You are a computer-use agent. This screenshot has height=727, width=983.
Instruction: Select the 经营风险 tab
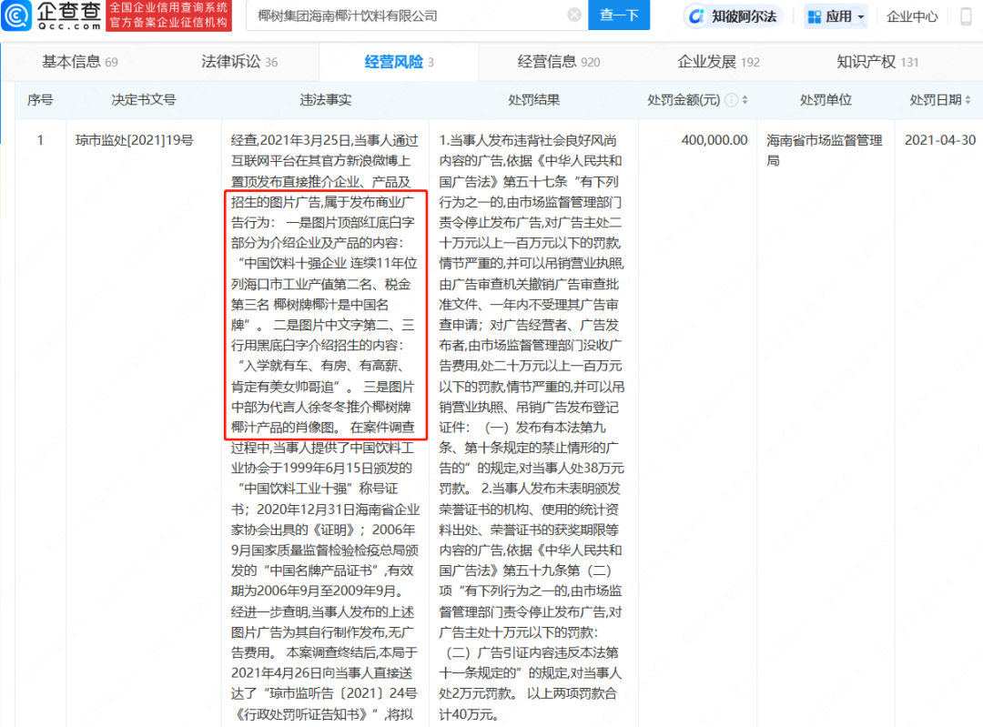(x=394, y=61)
